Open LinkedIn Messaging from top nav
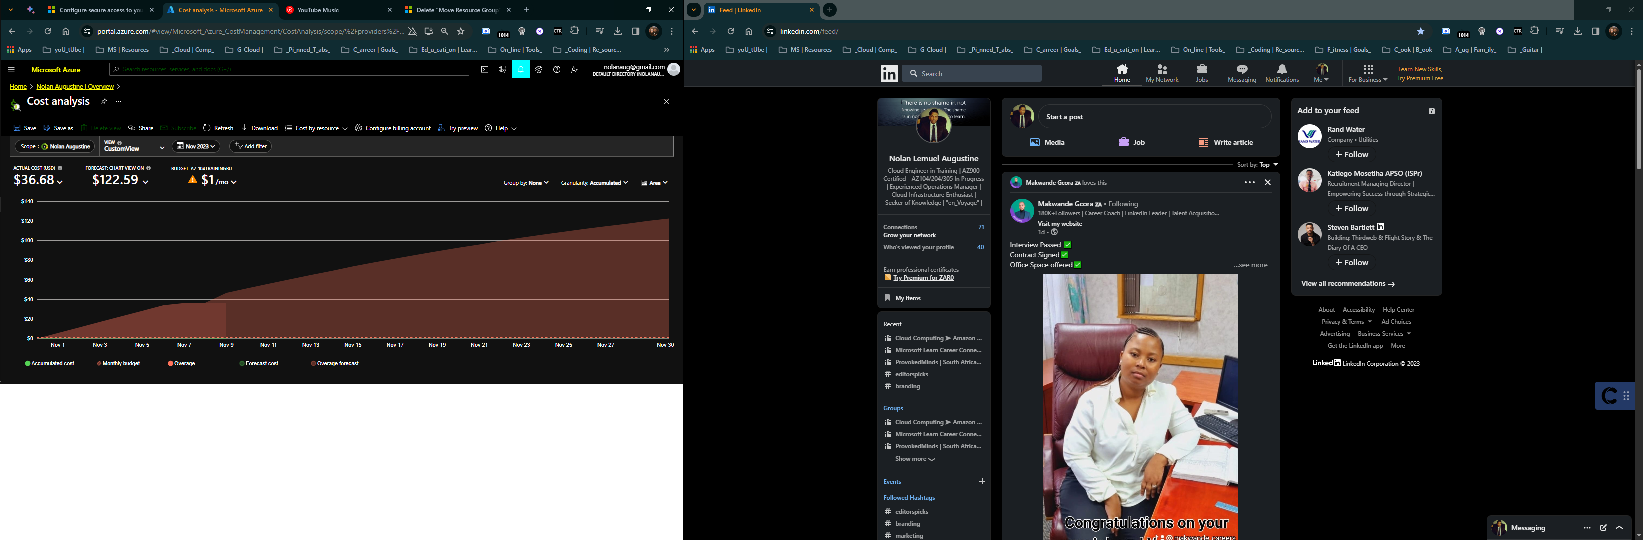Screen dimensions: 1643x540 pyautogui.click(x=1242, y=74)
